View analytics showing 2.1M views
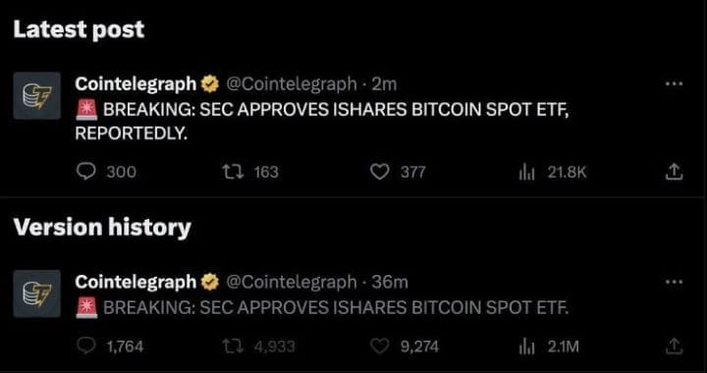707x373 pixels. tap(525, 346)
